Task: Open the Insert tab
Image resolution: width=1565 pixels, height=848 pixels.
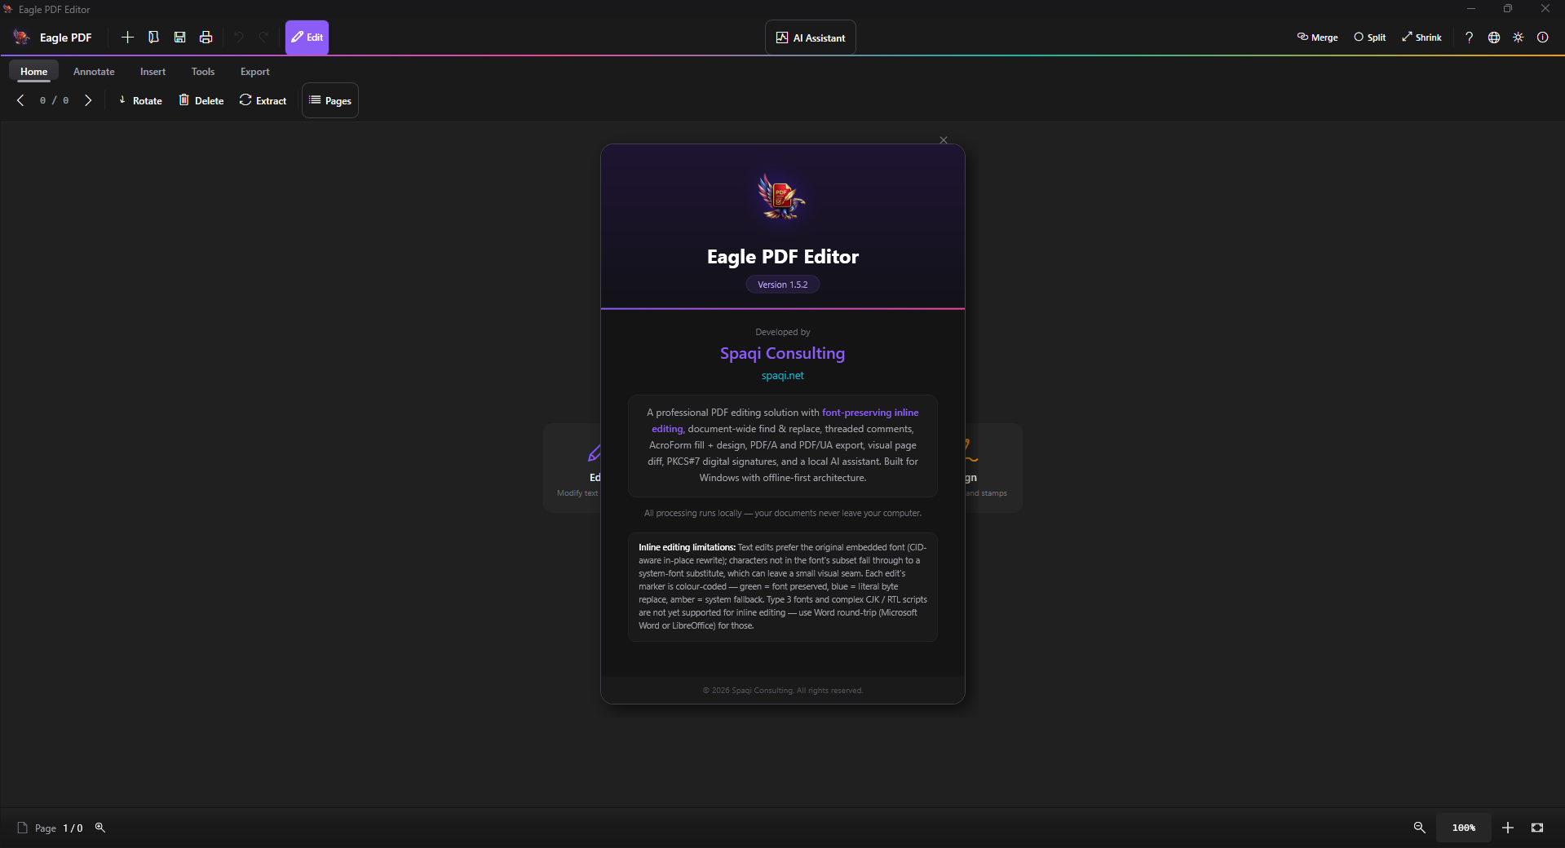Action: 153,72
